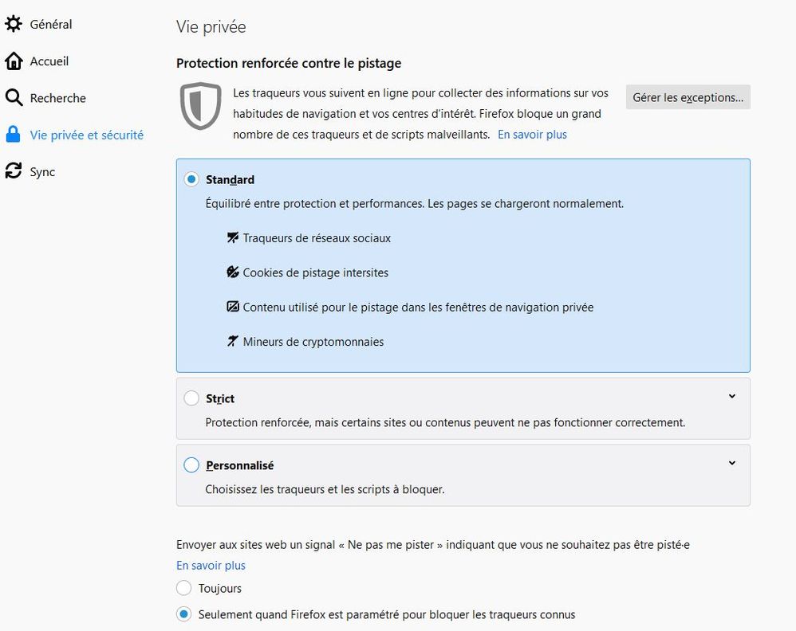The image size is (796, 631).
Task: Open the Accueil home icon section
Action: point(14,61)
